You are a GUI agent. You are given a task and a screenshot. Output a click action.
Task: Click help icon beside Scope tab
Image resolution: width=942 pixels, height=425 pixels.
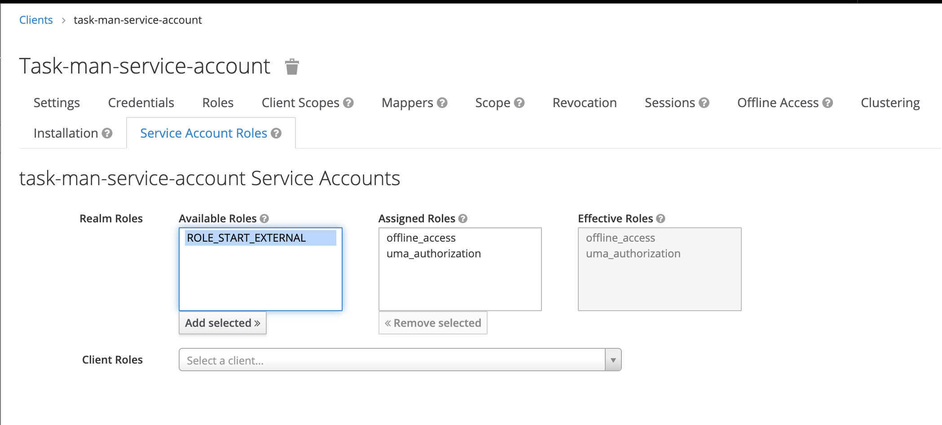tap(519, 103)
